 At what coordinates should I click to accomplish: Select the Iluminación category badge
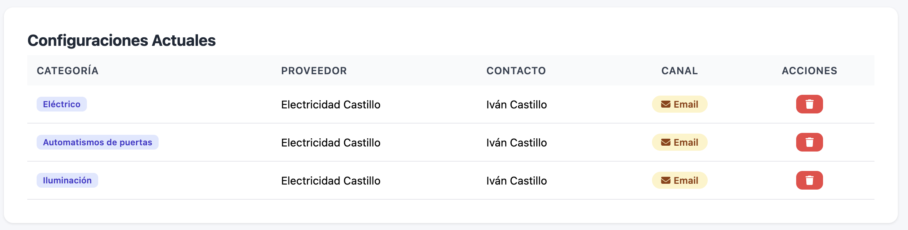(67, 180)
